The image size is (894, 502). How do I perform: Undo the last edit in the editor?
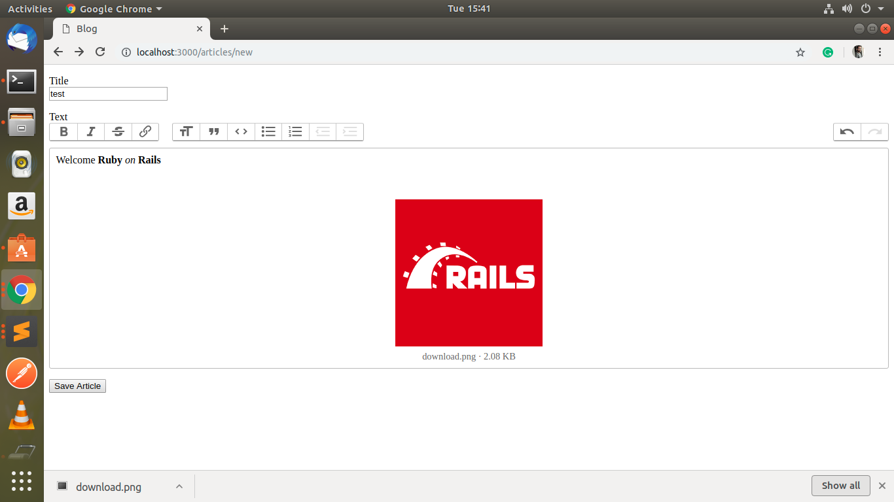[847, 132]
